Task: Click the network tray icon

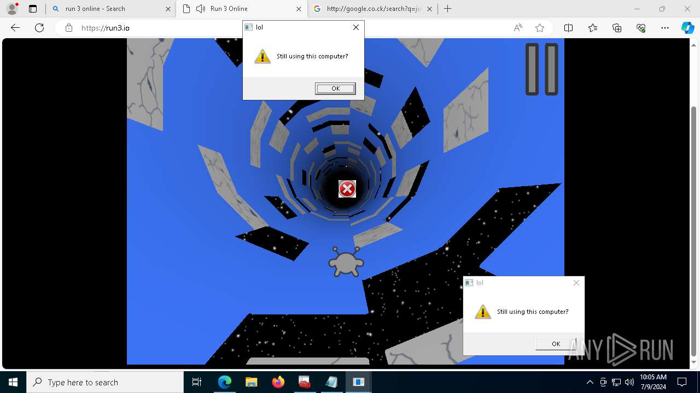Action: pos(616,382)
